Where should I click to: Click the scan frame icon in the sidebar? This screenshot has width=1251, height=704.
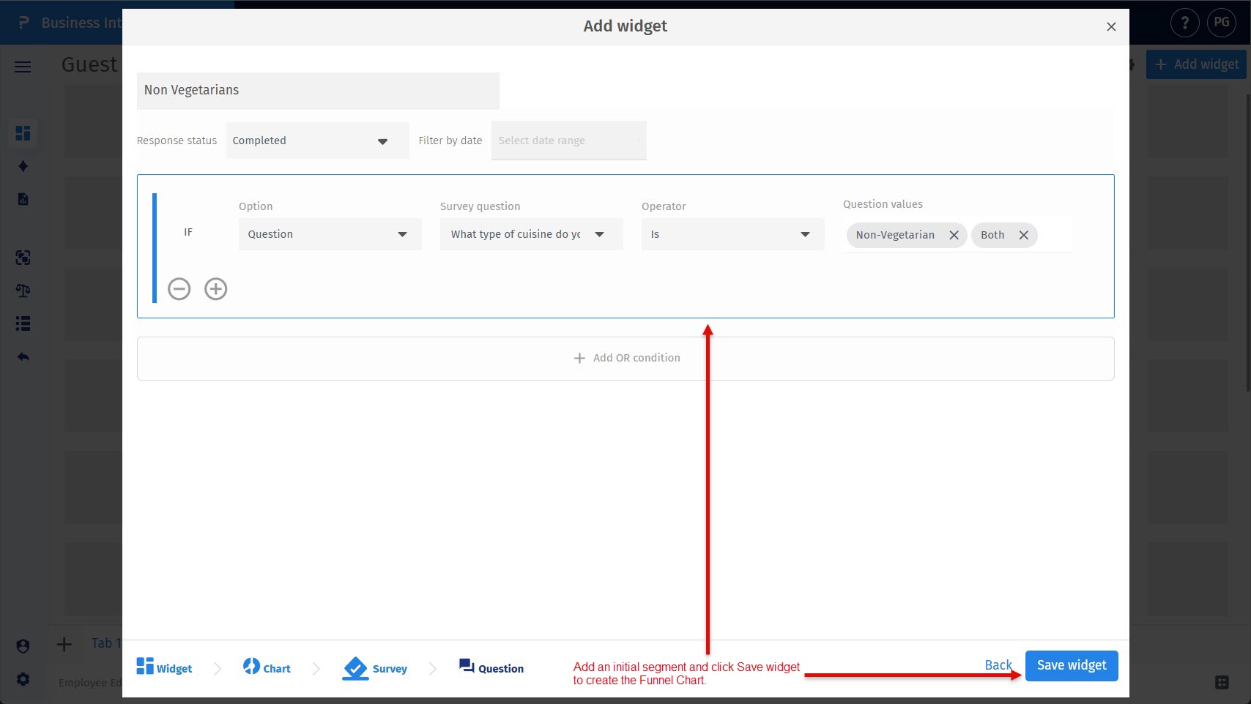23,258
